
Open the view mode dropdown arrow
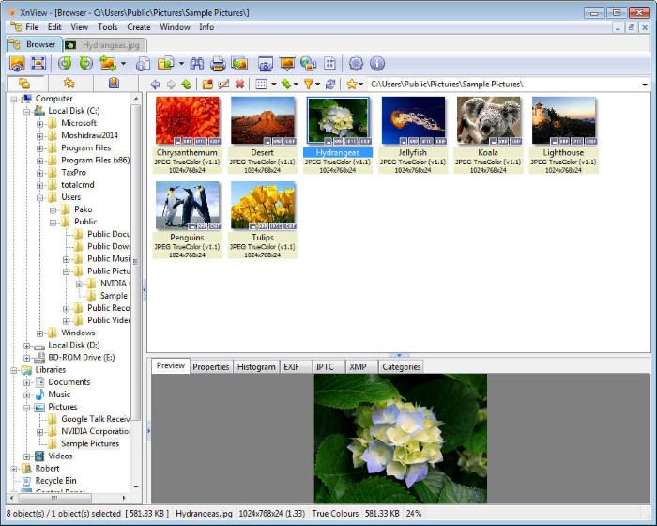[x=274, y=85]
